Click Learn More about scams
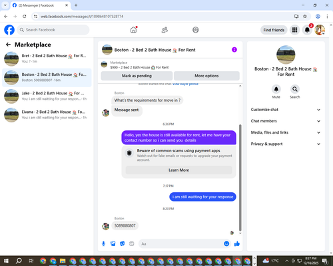The width and height of the screenshot is (333, 266). [x=178, y=170]
